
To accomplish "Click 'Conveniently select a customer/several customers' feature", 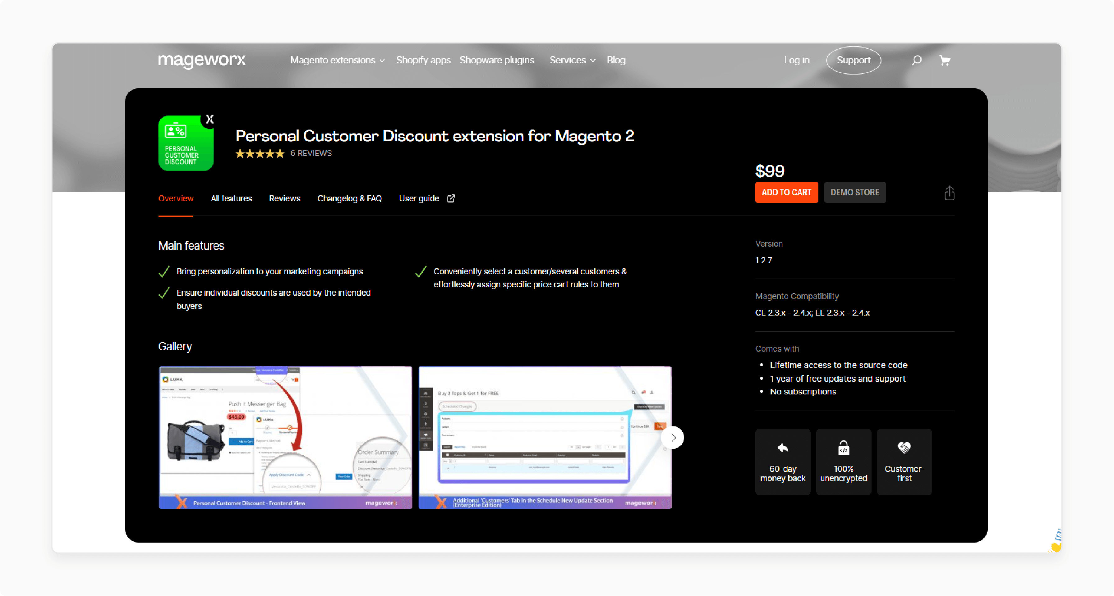I will coord(530,278).
